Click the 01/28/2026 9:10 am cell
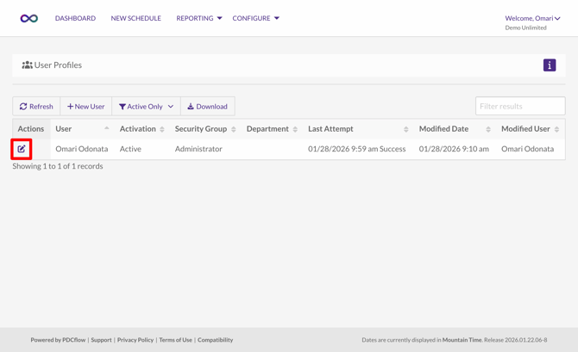The width and height of the screenshot is (578, 352). click(x=454, y=149)
